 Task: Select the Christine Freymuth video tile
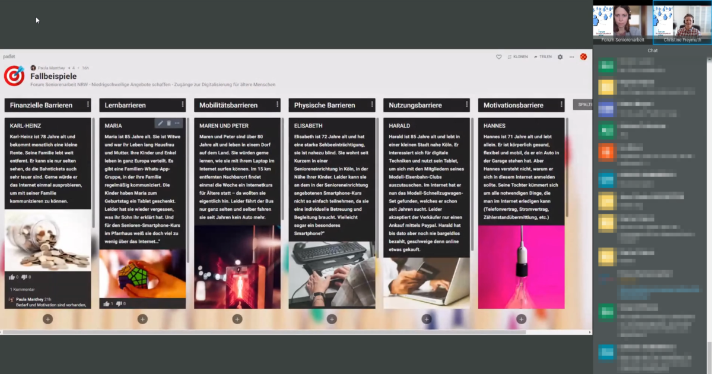point(682,22)
